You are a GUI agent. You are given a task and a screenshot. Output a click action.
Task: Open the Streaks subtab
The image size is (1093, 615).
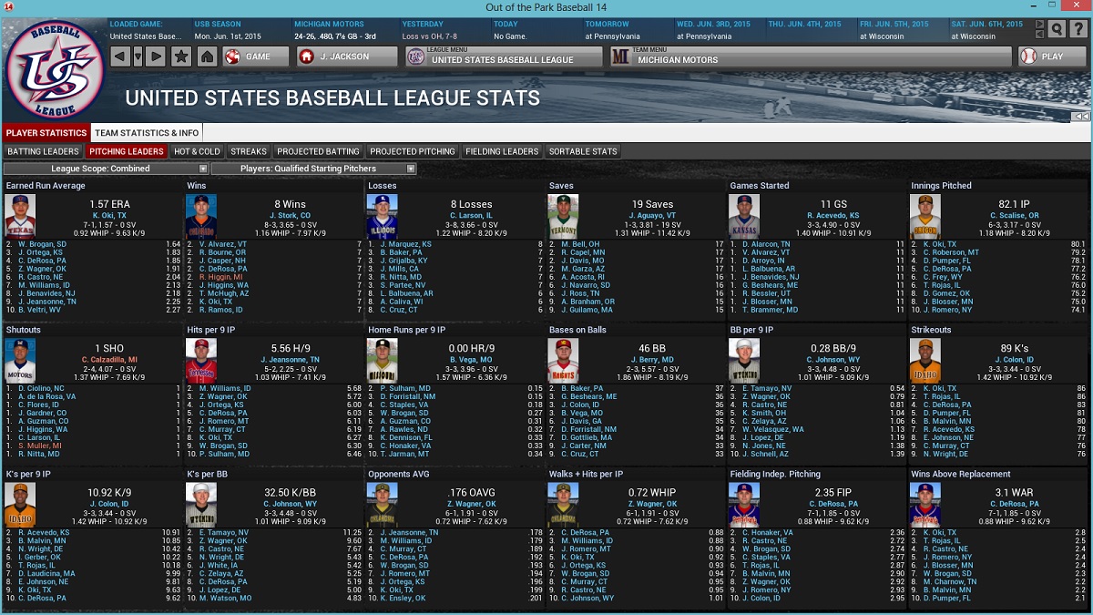click(249, 151)
